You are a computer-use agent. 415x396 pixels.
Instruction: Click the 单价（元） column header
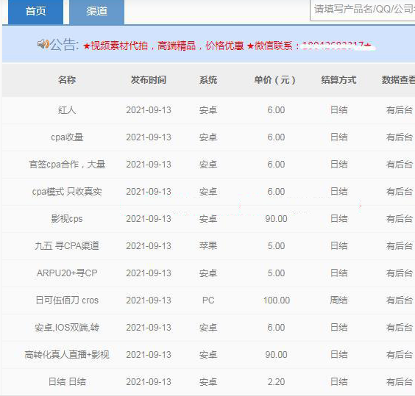pyautogui.click(x=274, y=80)
